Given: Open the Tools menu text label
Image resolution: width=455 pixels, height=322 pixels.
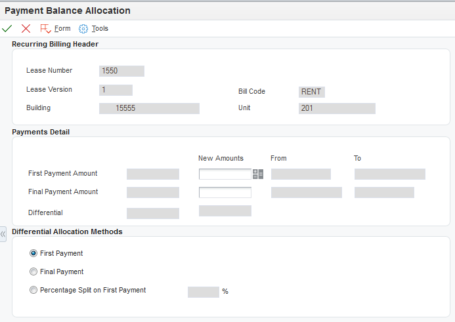Looking at the screenshot, I should 100,29.
